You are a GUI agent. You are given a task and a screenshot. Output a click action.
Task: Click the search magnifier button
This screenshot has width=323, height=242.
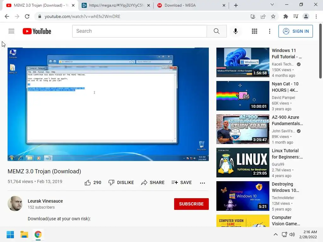pos(216,31)
